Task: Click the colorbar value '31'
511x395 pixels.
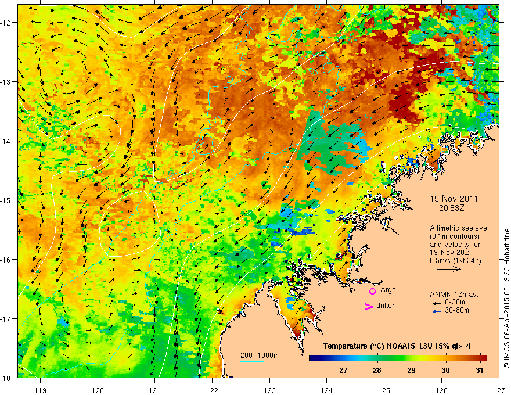Action: [480, 370]
